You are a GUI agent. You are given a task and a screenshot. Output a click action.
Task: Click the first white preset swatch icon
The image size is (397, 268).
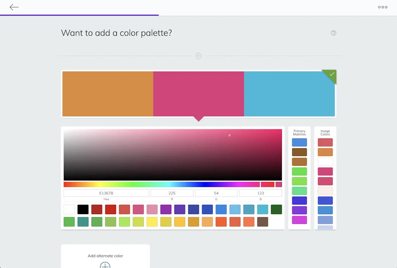pyautogui.click(x=69, y=209)
